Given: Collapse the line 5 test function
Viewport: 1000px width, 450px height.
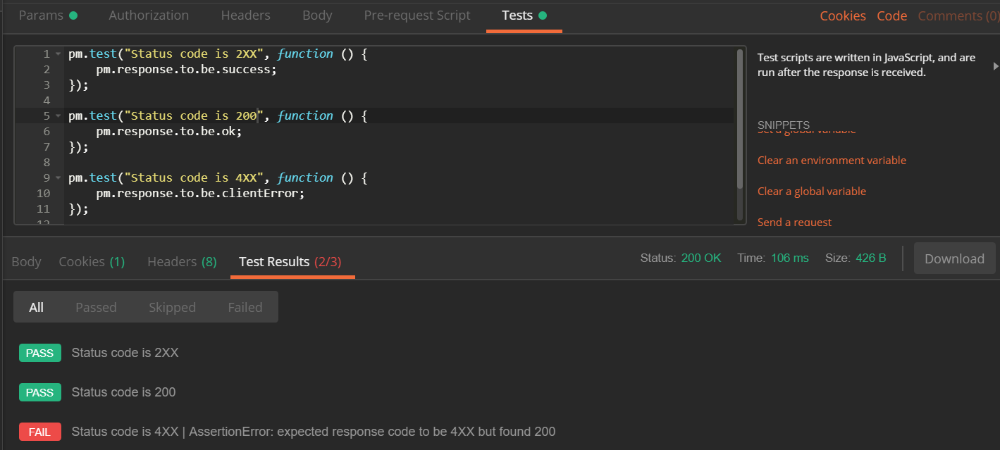Looking at the screenshot, I should point(58,116).
